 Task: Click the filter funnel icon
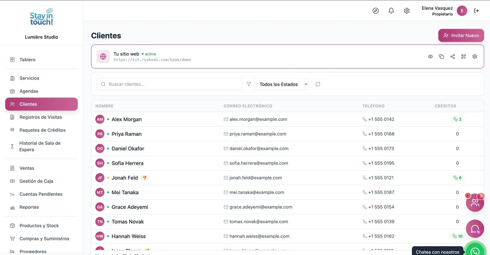pyautogui.click(x=249, y=84)
